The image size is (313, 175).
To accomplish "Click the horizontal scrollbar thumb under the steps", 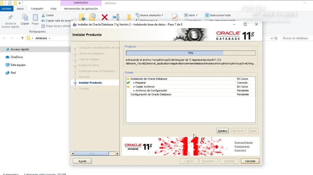I will tap(92, 154).
